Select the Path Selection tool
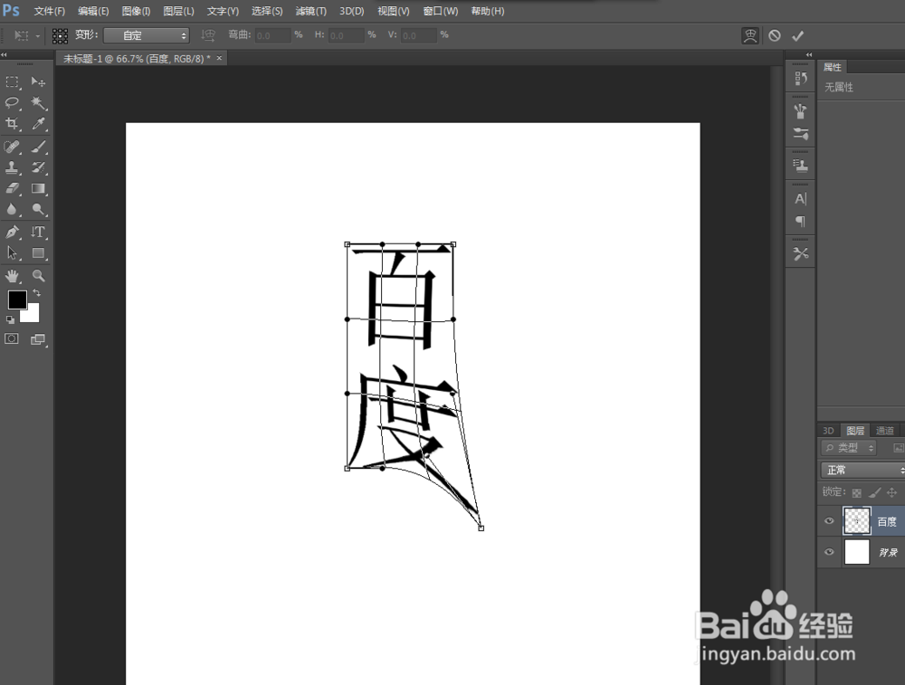This screenshot has width=905, height=685. [12, 252]
